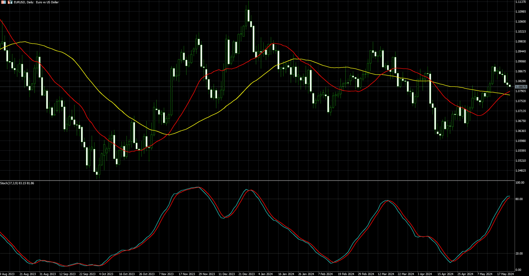
Task: Click the stochastic peak near 29 Nov 2023
Action: [198, 187]
